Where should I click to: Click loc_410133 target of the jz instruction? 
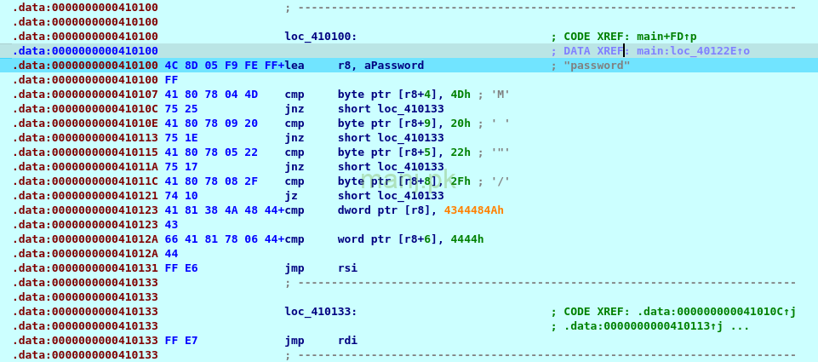click(x=411, y=196)
